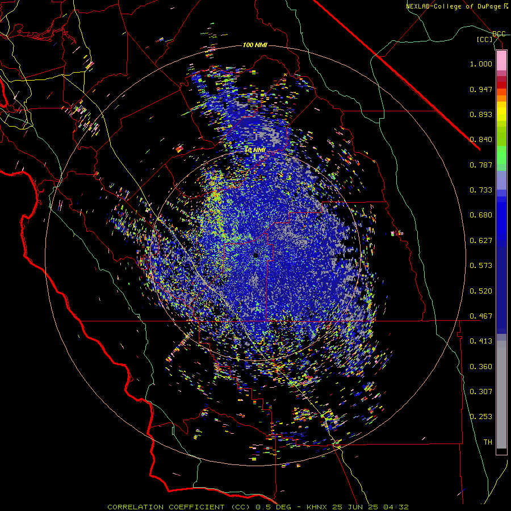Click the 0.5 DEG elevation text

pos(275,507)
